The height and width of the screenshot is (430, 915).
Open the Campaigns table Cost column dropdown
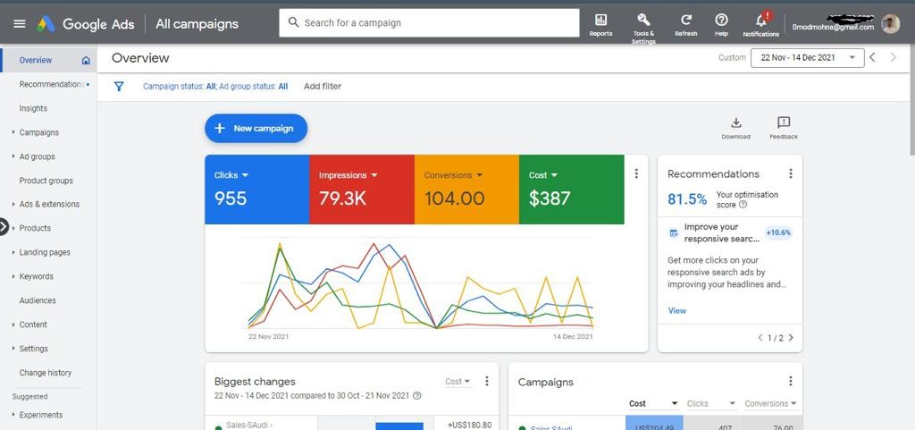[653, 404]
